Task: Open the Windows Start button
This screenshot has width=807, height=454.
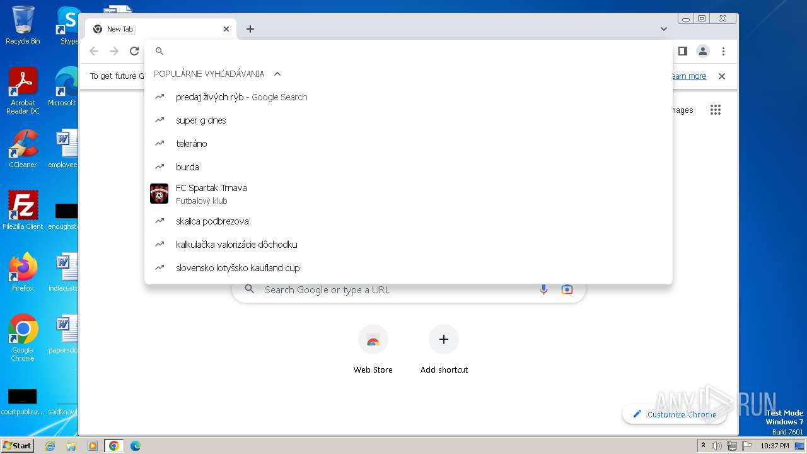Action: click(x=17, y=445)
